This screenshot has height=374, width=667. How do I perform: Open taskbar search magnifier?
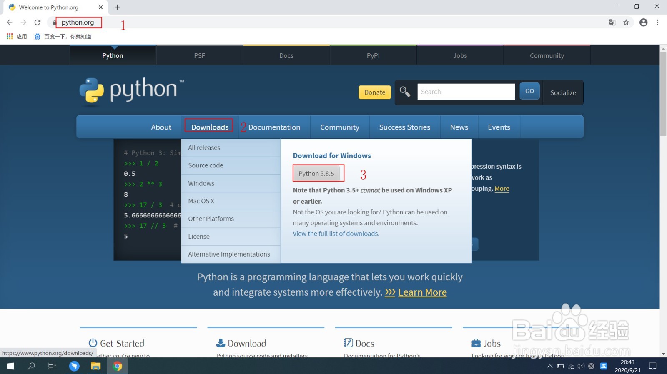click(x=31, y=366)
